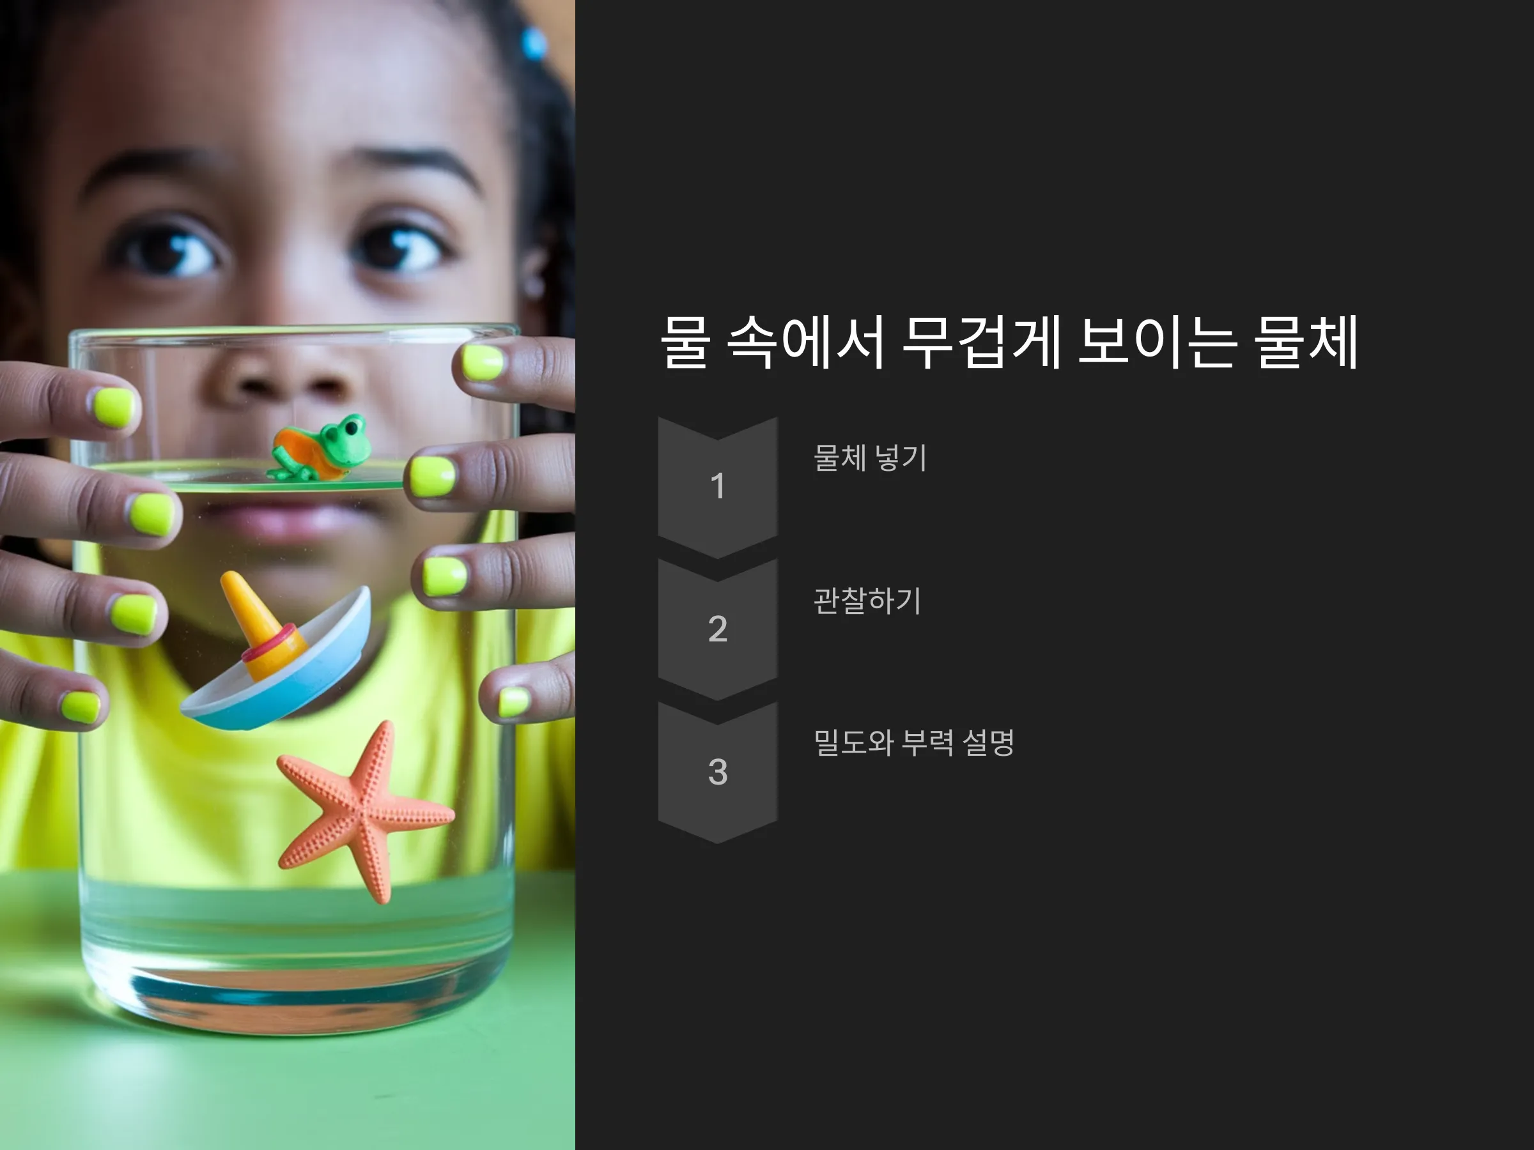Click the blue hair bead

[x=534, y=43]
